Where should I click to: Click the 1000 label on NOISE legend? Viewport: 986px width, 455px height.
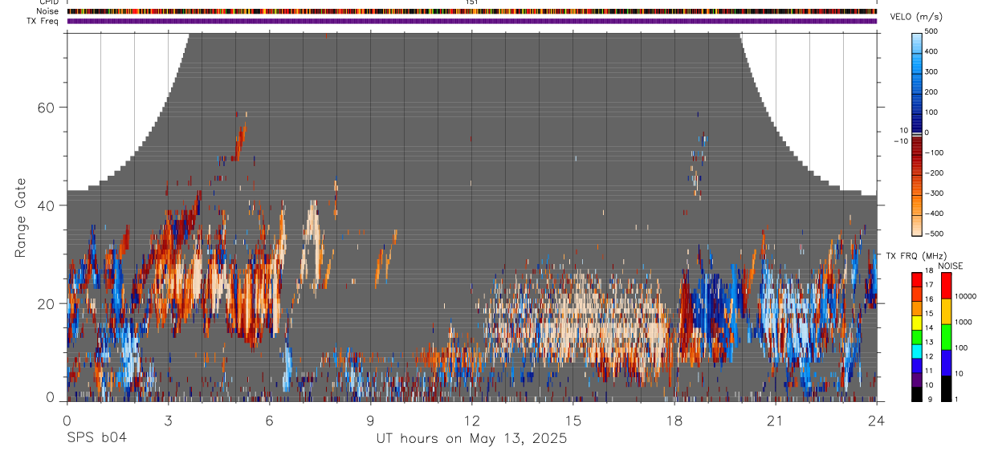point(963,322)
